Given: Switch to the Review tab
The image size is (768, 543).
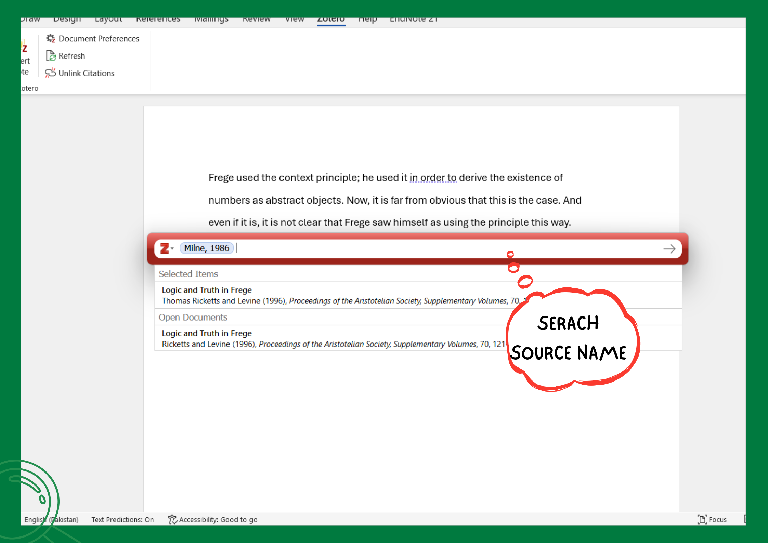Looking at the screenshot, I should (257, 19).
